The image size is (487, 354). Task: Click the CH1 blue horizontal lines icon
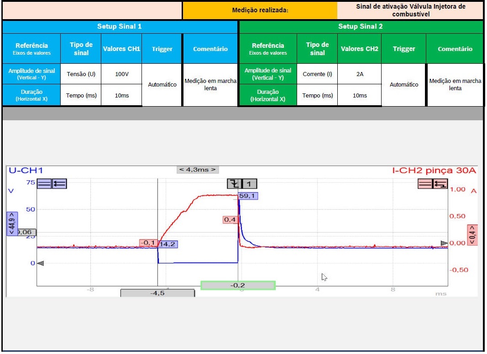point(44,184)
